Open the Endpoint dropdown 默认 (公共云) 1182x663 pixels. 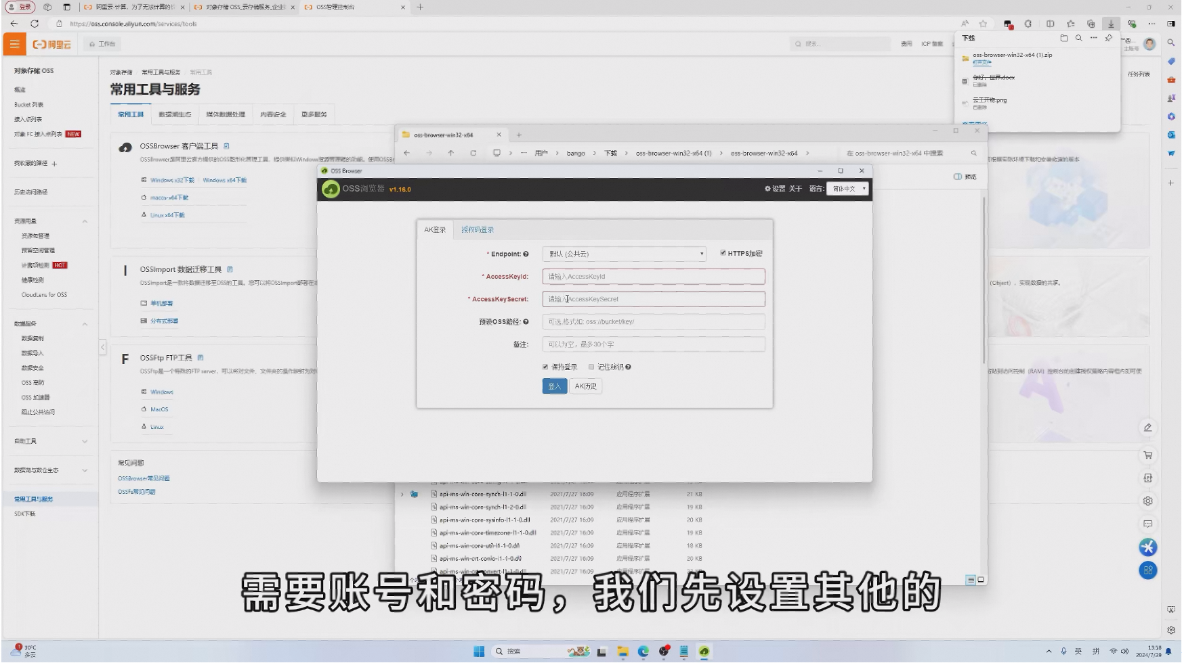[x=624, y=254]
